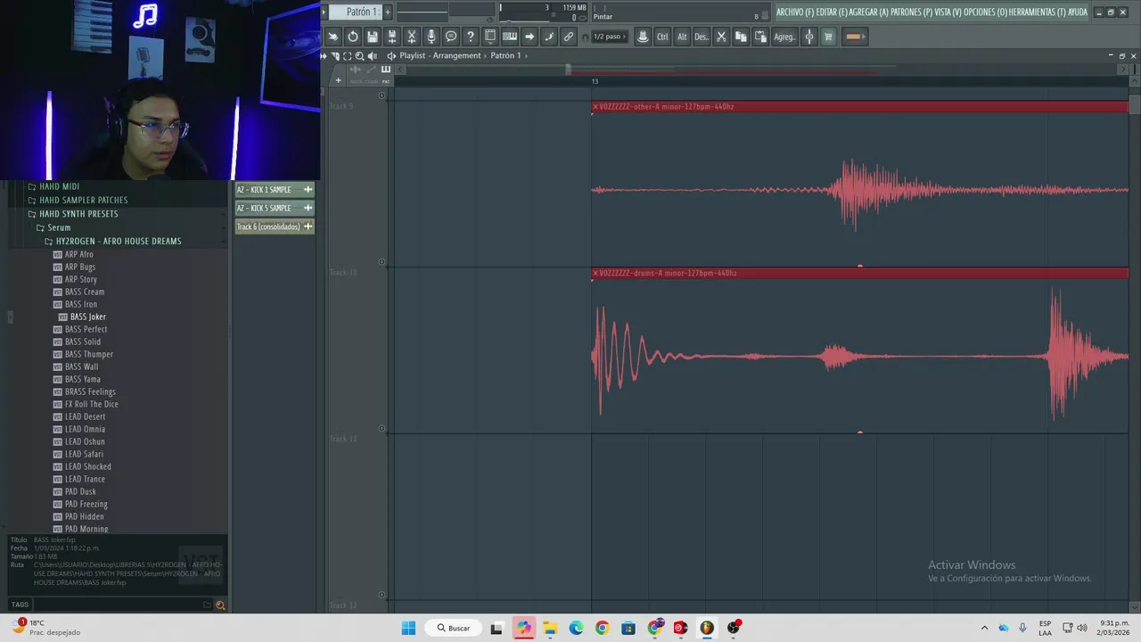Viewport: 1141px width, 642px height.
Task: Click the stamp tool icon
Action: pos(643,37)
